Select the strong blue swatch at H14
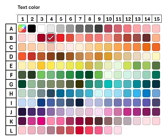The height and width of the screenshot is (140, 168). (x=146, y=93)
